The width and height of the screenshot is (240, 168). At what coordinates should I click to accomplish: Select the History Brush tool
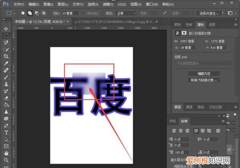pyautogui.click(x=6, y=91)
